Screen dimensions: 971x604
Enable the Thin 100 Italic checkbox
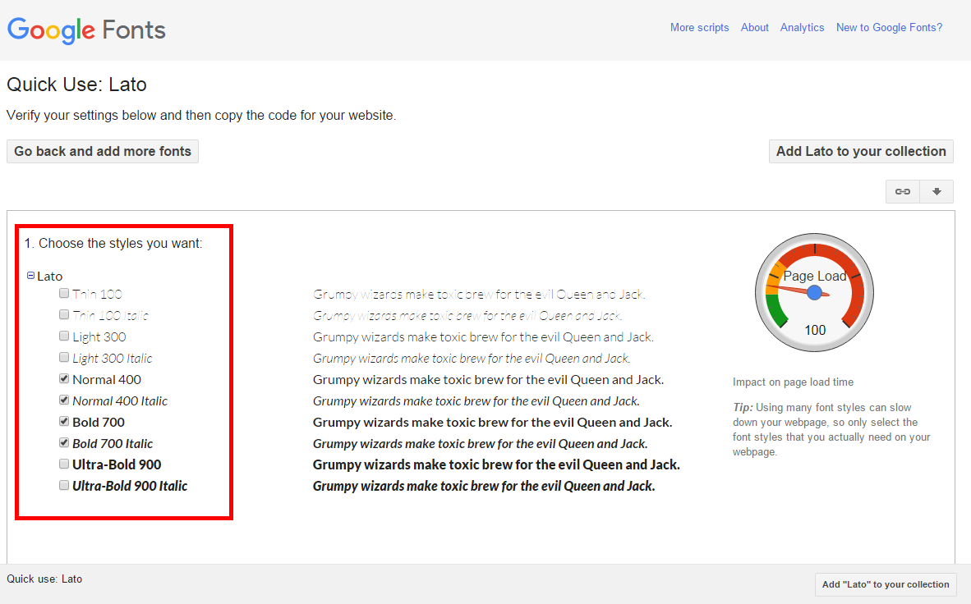[64, 314]
